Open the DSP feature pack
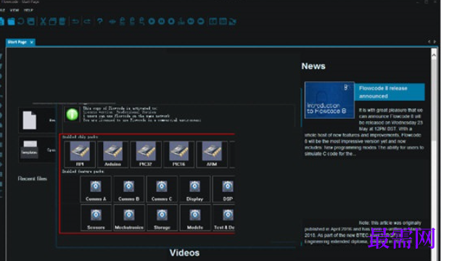 click(x=224, y=189)
